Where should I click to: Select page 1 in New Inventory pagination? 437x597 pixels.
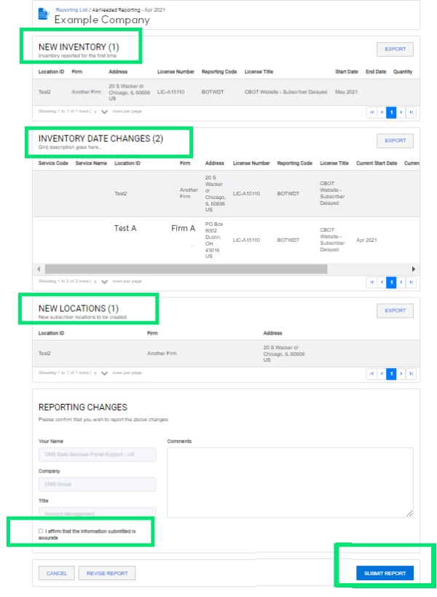[392, 112]
